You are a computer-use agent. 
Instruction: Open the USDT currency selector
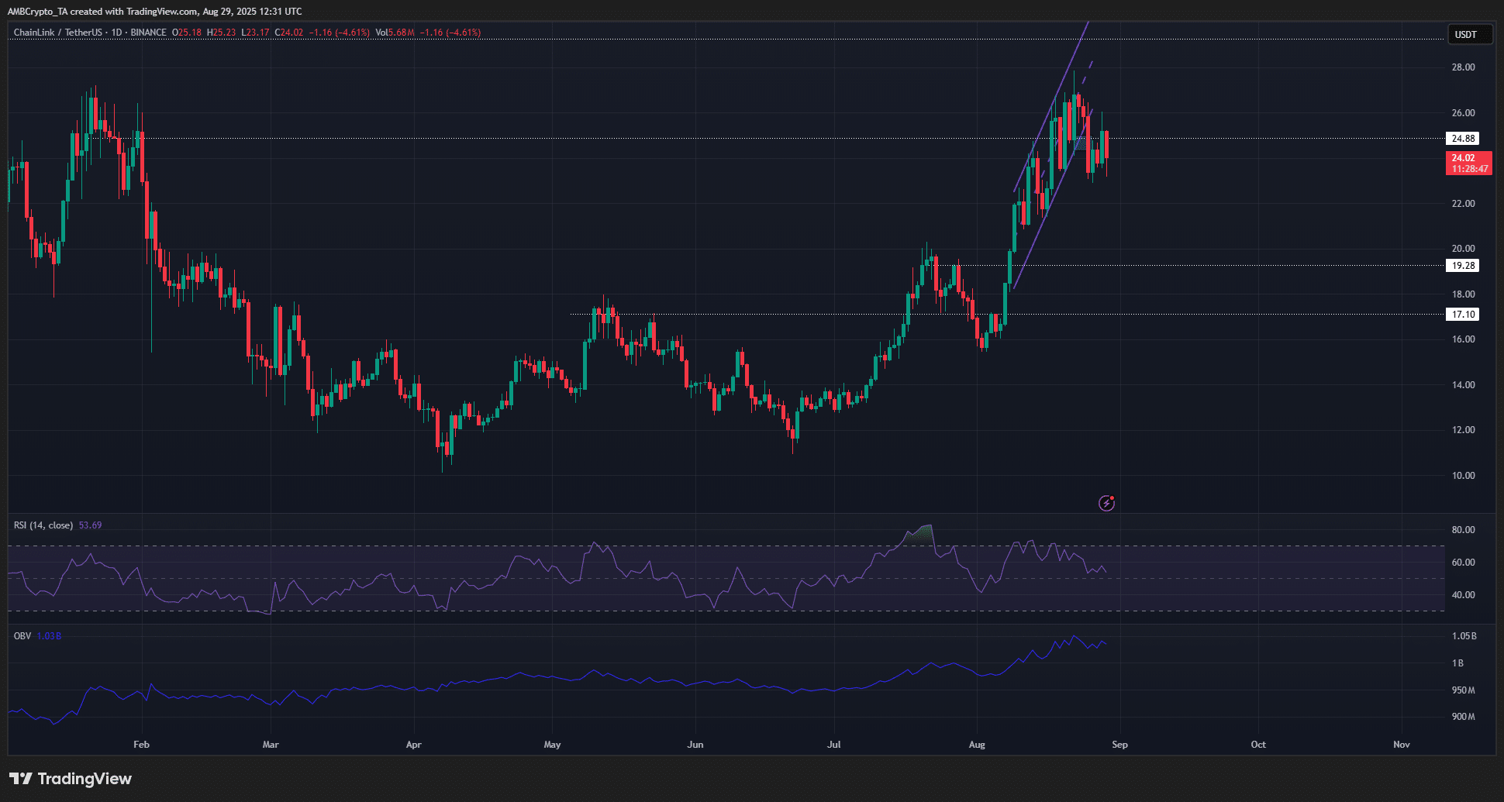(1469, 34)
